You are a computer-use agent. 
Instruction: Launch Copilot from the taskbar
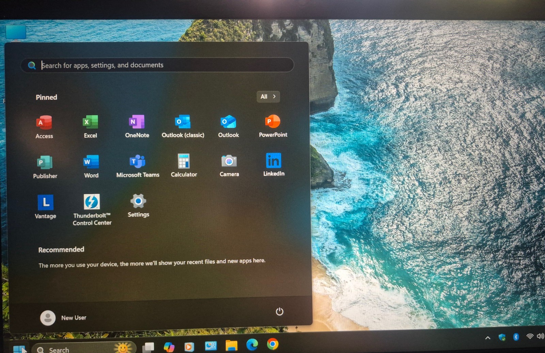pyautogui.click(x=169, y=347)
